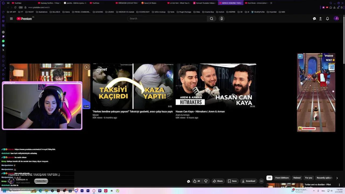345x194 pixels.
Task: Like the video with the 4K thumbs-up
Action: pyautogui.click(x=197, y=181)
